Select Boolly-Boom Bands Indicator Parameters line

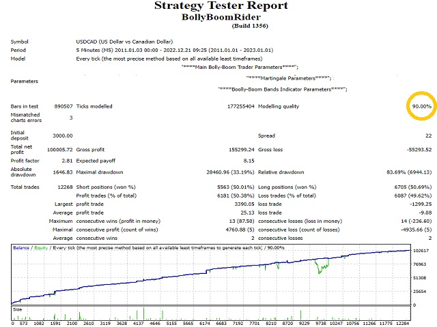coord(283,89)
